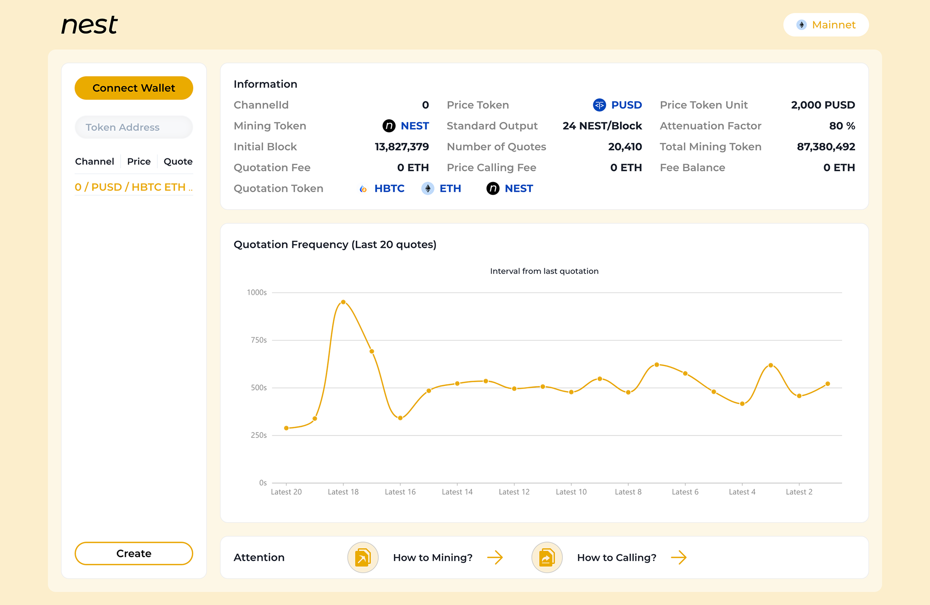Click the PUSD price token icon

[599, 105]
